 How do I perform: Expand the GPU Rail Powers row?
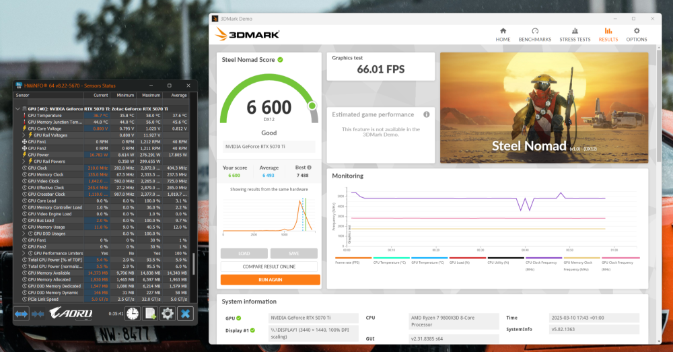click(x=24, y=162)
